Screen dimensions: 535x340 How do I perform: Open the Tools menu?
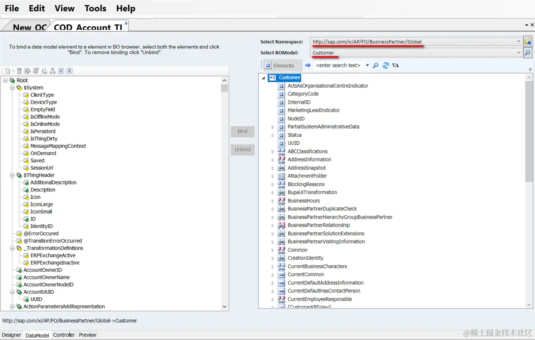[95, 8]
